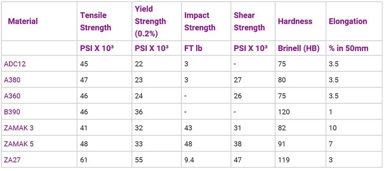Select the Brinell (HB) unit label
Screen dimensions: 388x171
point(299,48)
